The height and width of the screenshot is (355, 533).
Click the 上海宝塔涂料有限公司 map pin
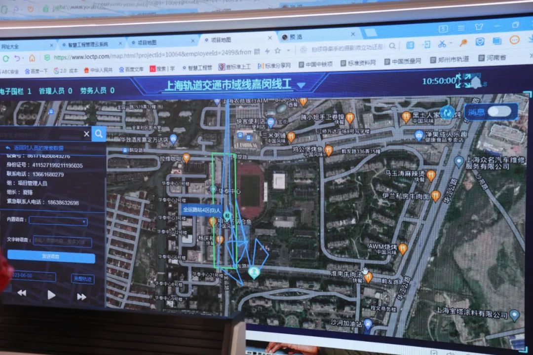coord(515,316)
